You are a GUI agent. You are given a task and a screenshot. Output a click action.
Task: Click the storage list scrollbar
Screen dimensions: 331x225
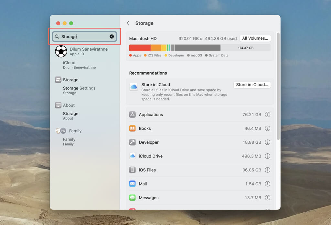tap(278, 86)
